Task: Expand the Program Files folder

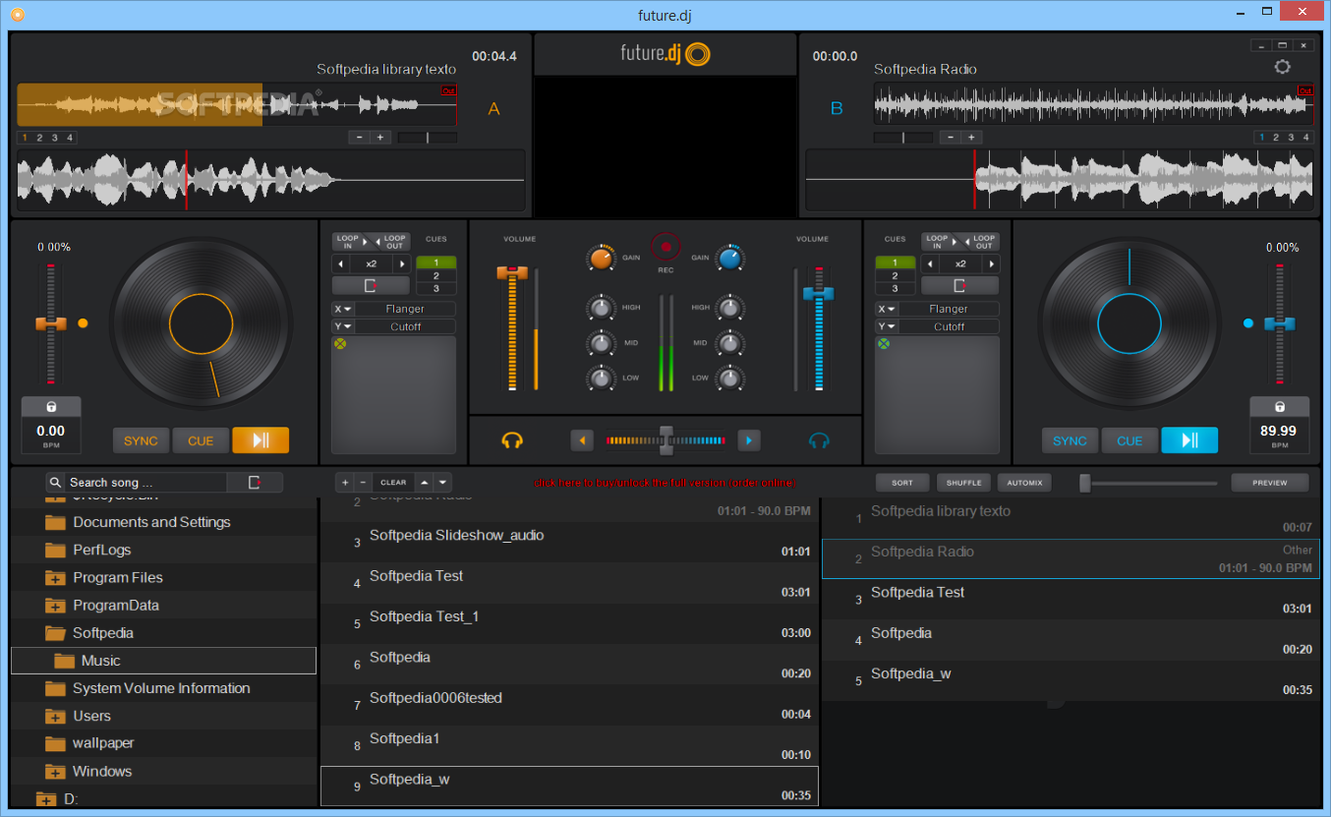Action: pyautogui.click(x=55, y=578)
